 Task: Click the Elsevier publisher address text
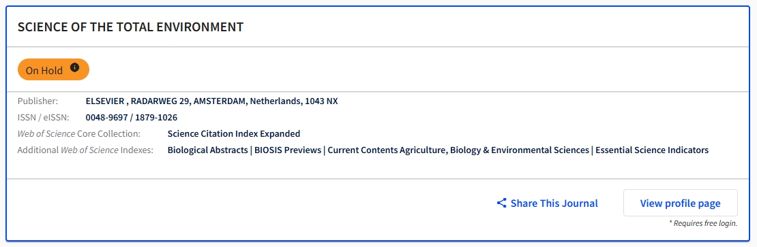[211, 101]
